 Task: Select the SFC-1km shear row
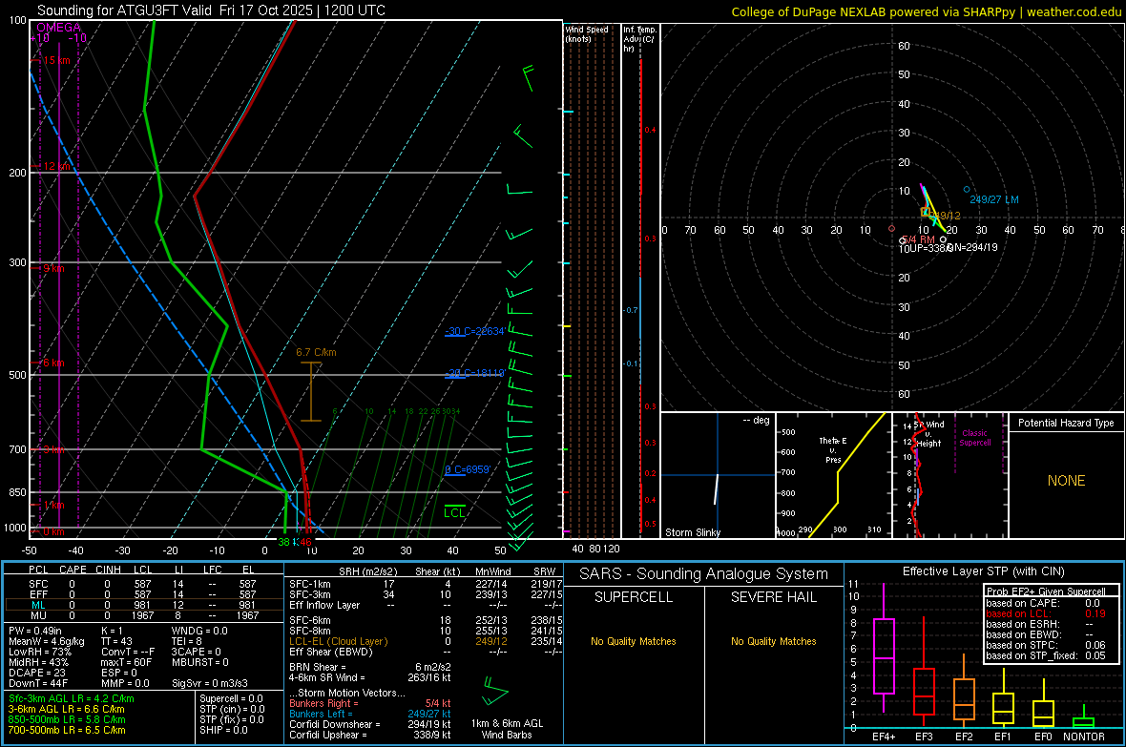(426, 584)
